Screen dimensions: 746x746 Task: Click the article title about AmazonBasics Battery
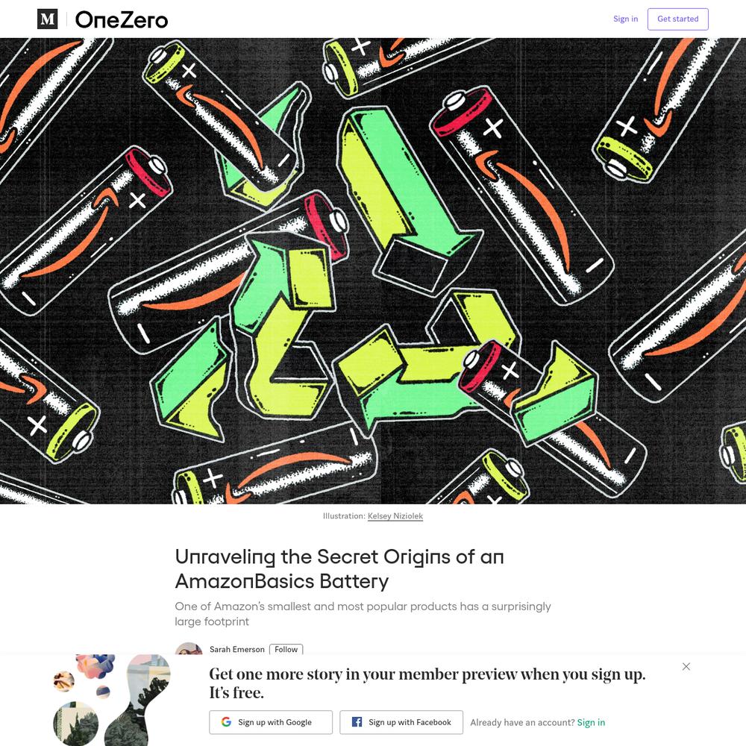pyautogui.click(x=339, y=568)
